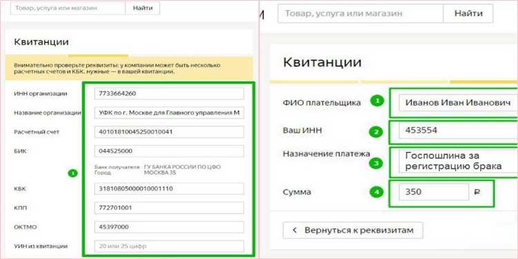518x259 pixels.
Task: Click the Название организации input field
Action: (169, 113)
